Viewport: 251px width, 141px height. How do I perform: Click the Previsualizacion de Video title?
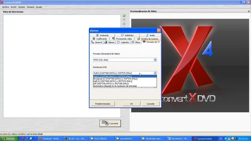point(144,11)
